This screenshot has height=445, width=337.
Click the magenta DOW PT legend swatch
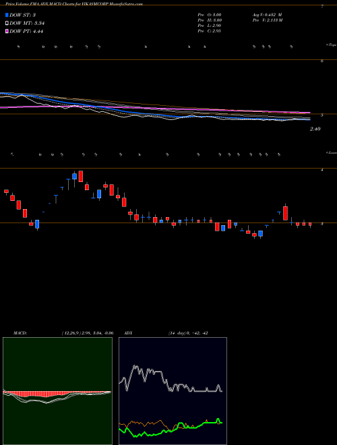coord(7,32)
